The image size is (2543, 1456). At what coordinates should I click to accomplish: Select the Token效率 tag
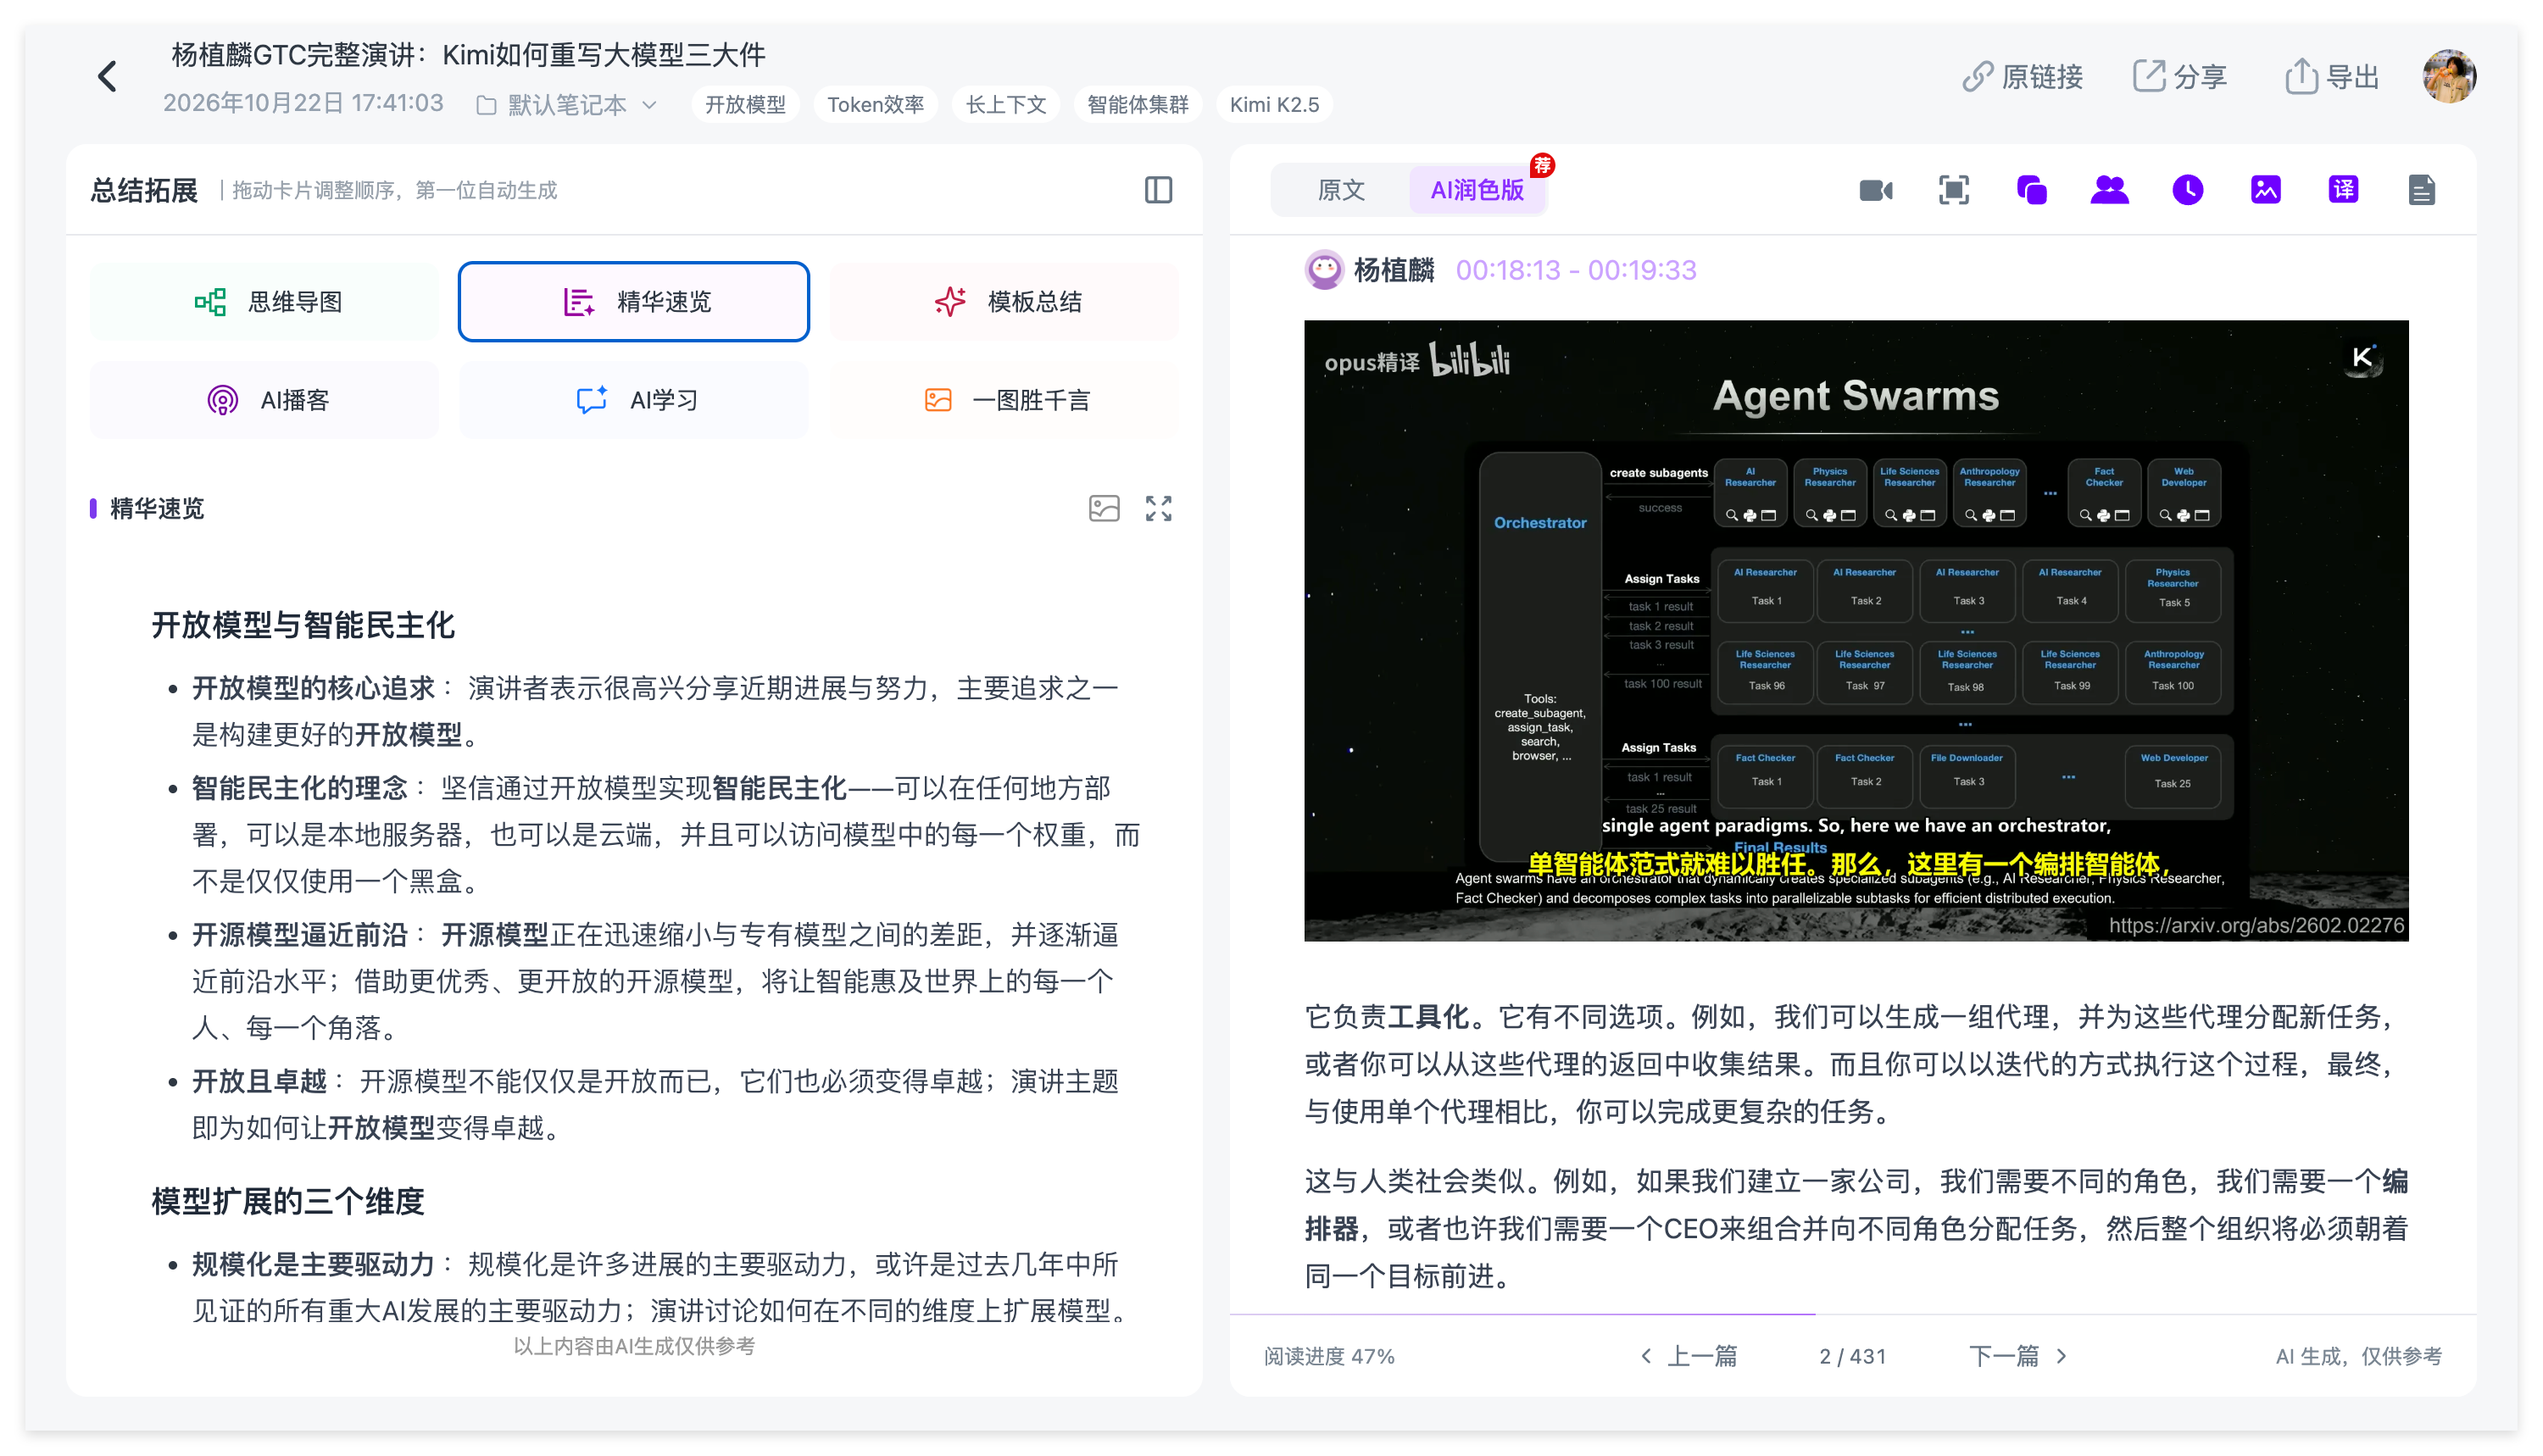click(875, 105)
